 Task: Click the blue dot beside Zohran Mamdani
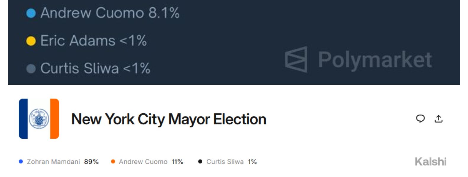coord(21,161)
